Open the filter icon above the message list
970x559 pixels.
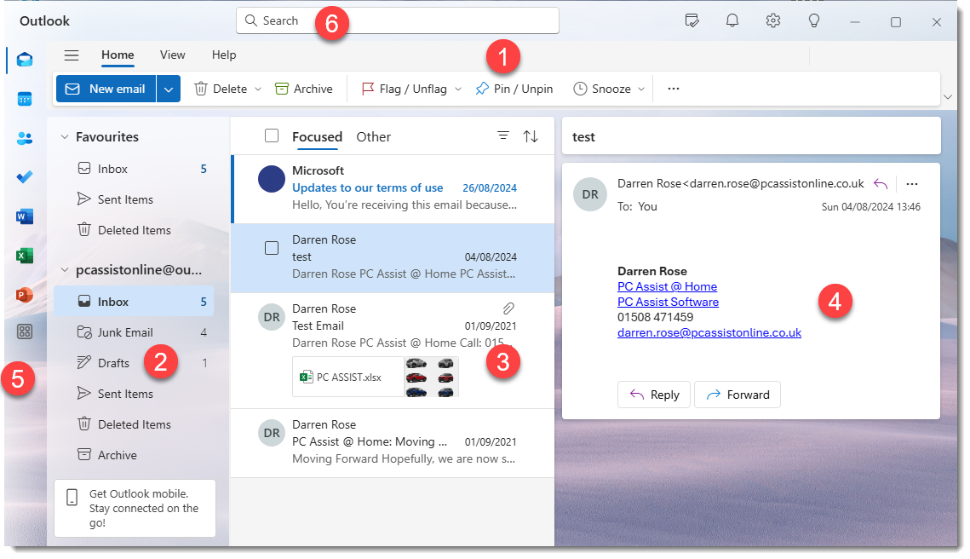[x=502, y=135]
